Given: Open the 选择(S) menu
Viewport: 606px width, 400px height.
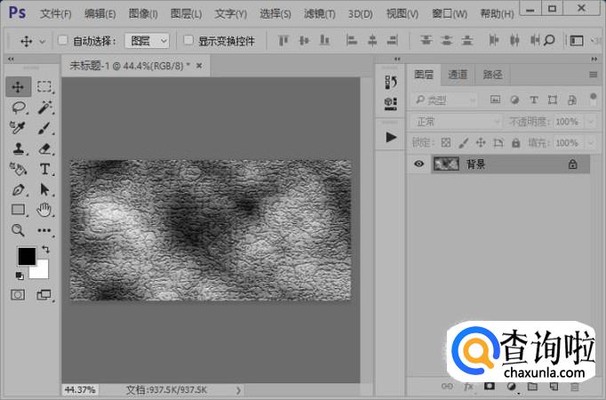Looking at the screenshot, I should click(275, 14).
